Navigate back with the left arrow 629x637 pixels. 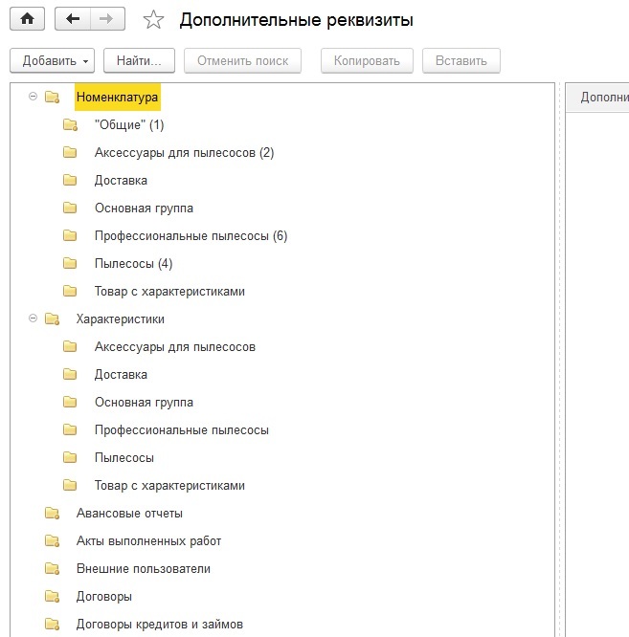73,19
